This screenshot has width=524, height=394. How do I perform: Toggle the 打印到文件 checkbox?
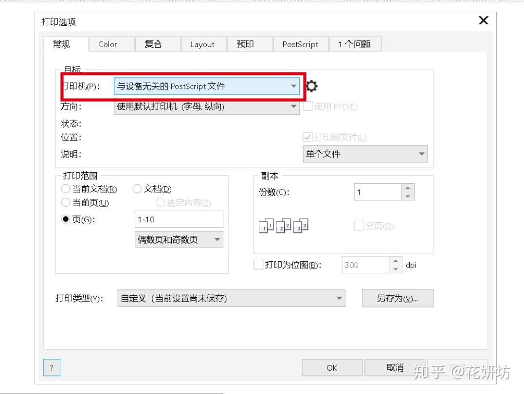[307, 137]
